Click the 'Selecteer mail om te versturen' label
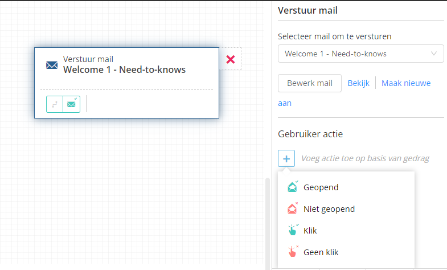The image size is (447, 270). [334, 36]
